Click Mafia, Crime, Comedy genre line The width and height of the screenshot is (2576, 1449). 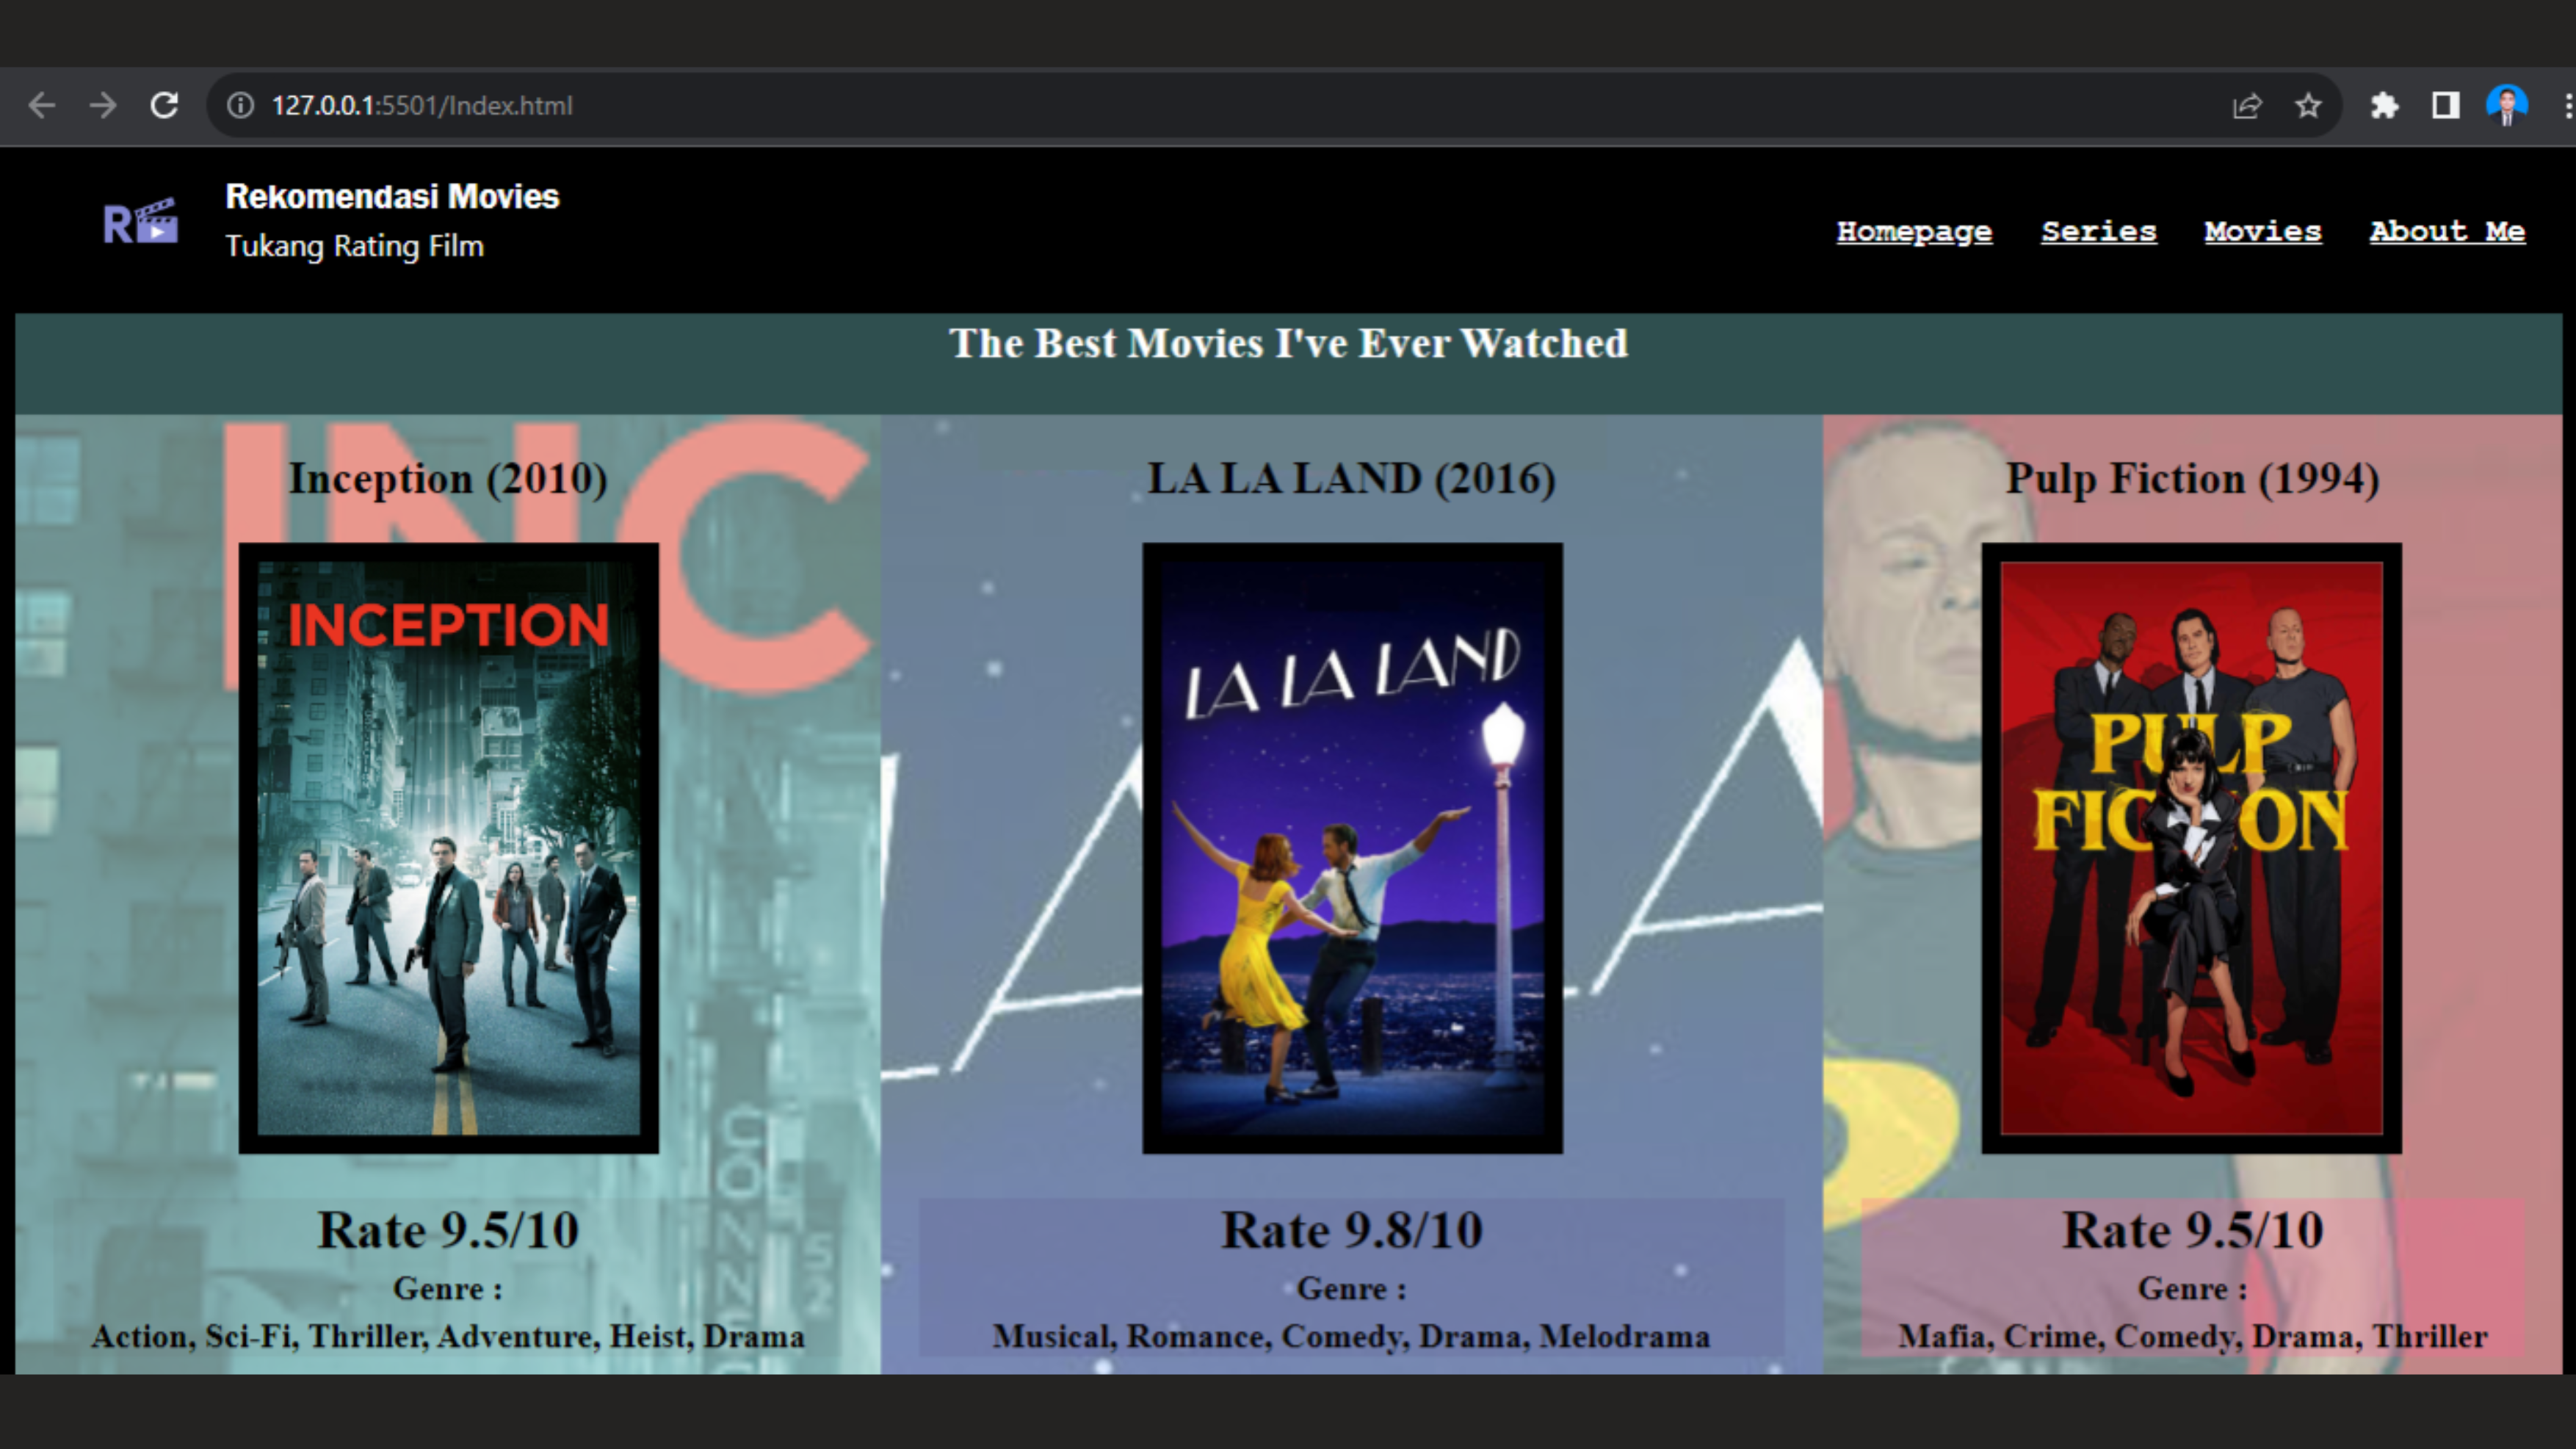coord(2193,1337)
